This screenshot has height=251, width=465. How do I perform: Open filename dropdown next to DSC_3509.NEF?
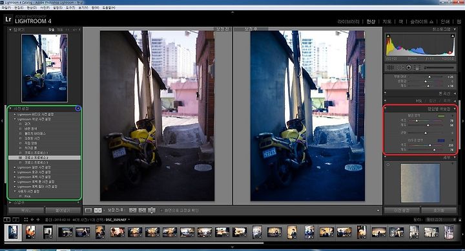[x=129, y=219]
